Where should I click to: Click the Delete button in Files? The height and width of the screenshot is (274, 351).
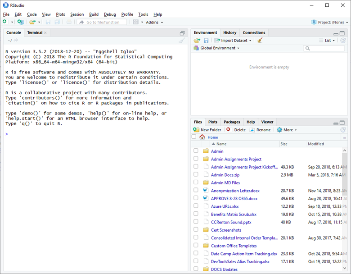[x=236, y=130]
